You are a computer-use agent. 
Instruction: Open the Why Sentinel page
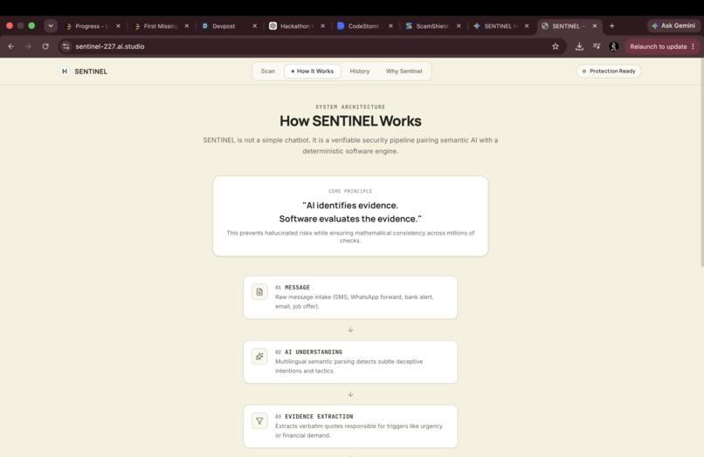tap(404, 72)
